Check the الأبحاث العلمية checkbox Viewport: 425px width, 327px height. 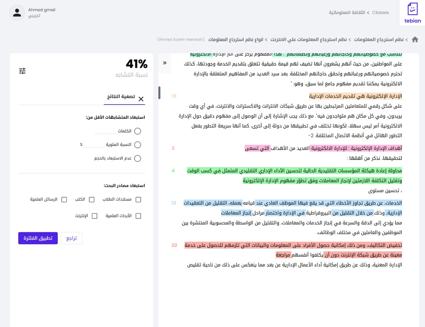138,216
